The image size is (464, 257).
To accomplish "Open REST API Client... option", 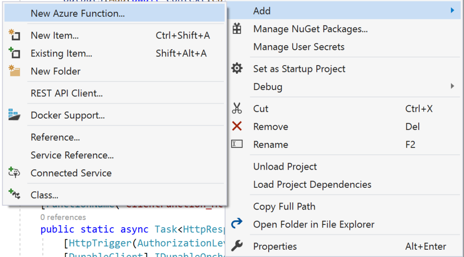I will (x=115, y=93).
